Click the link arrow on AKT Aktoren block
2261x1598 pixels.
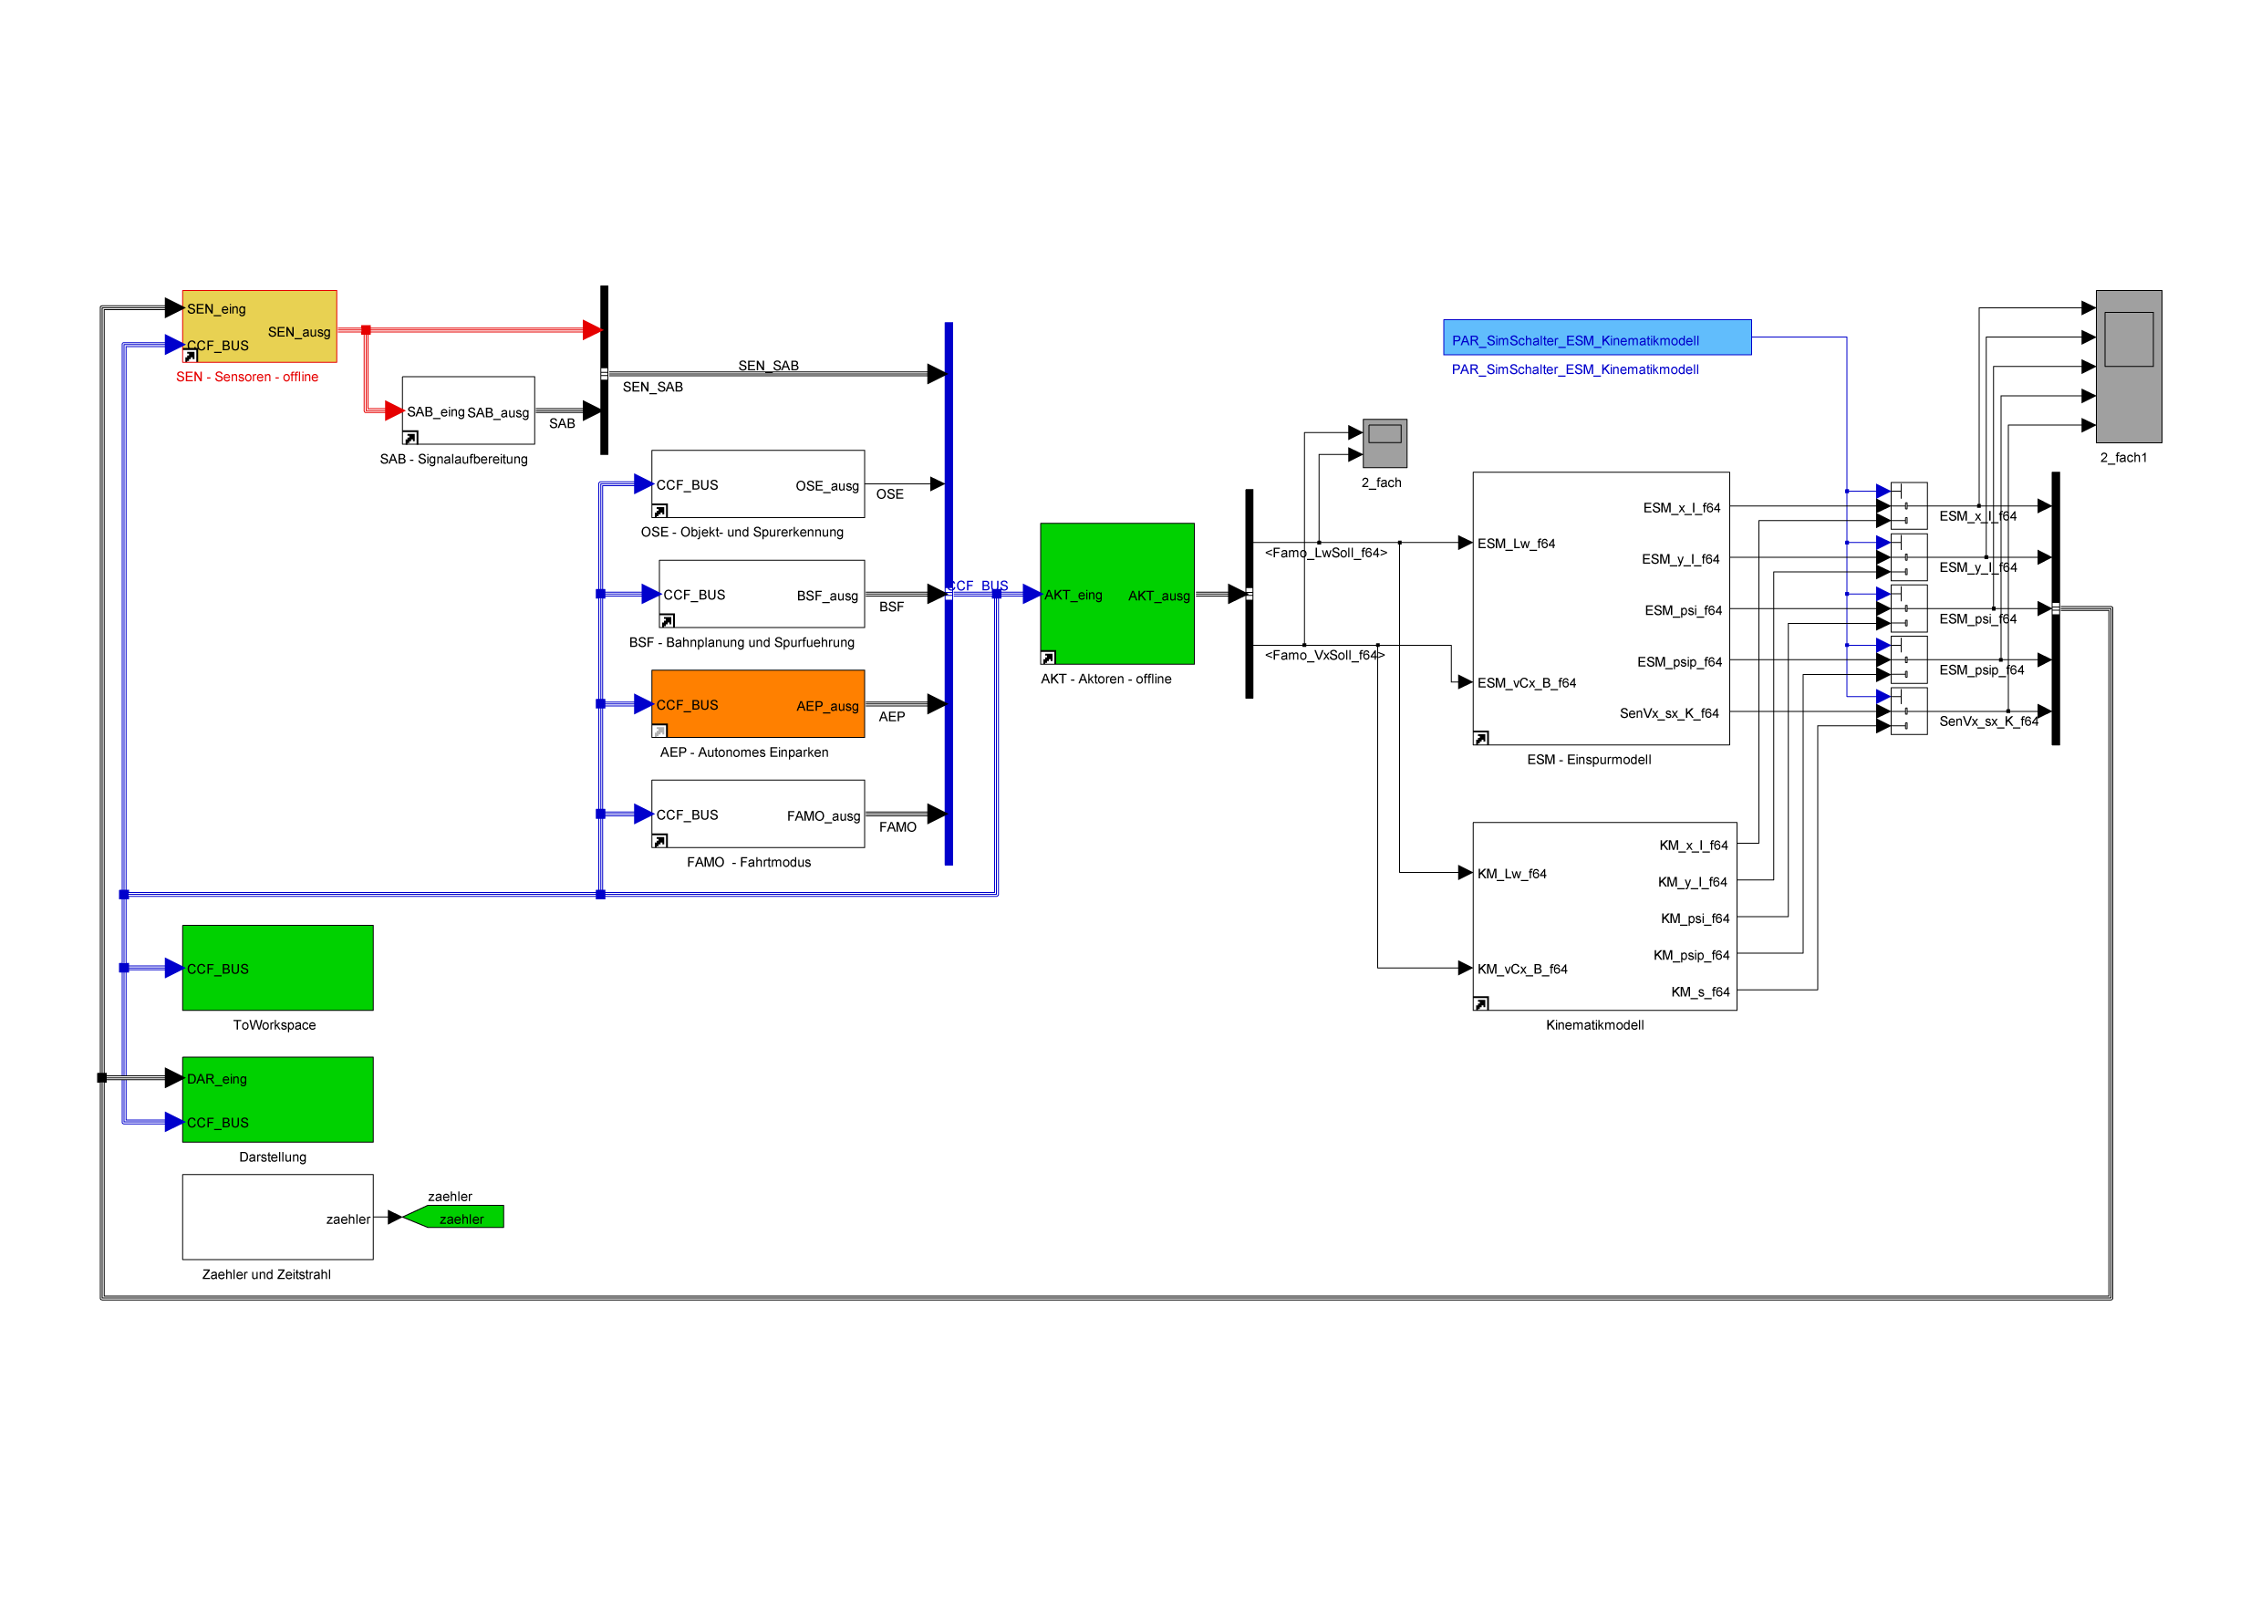[x=1048, y=658]
